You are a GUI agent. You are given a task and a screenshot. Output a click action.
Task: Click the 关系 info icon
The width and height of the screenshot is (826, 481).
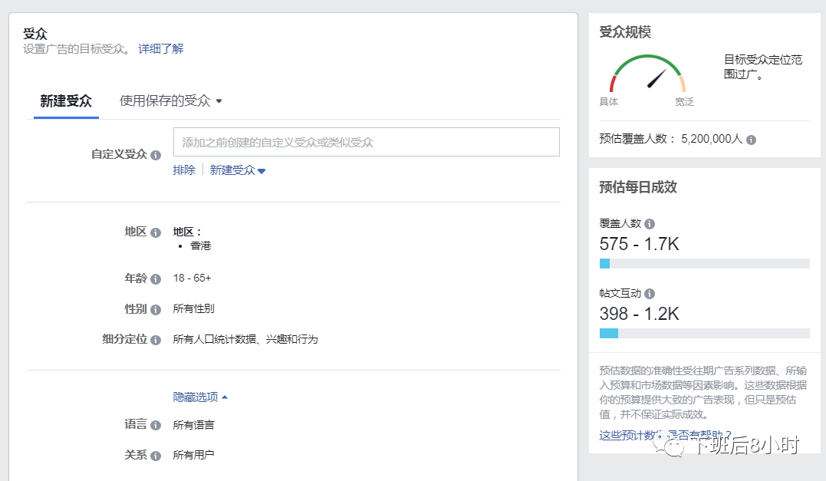(156, 454)
